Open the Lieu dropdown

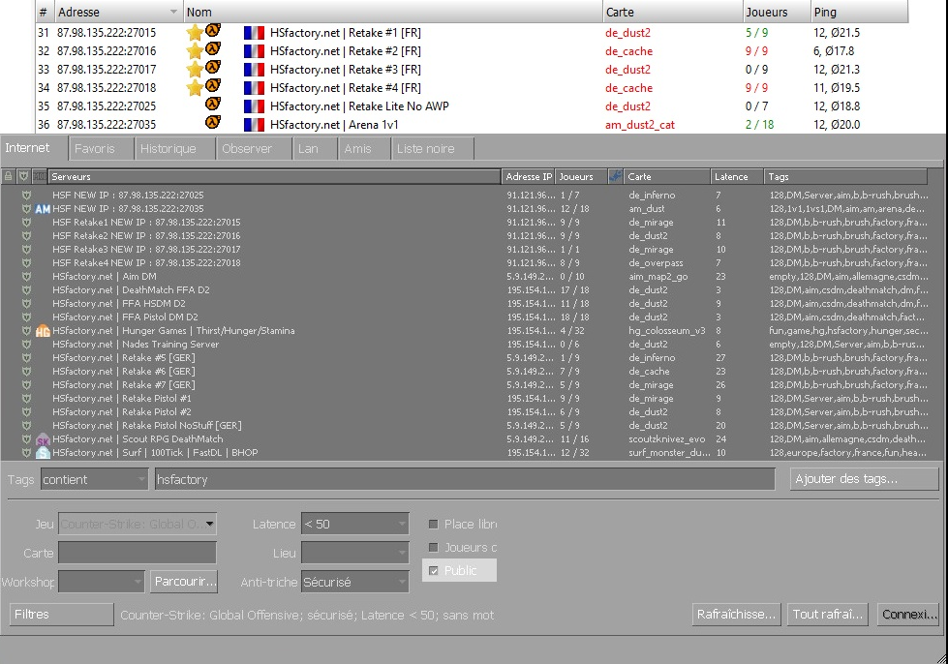[x=355, y=553]
